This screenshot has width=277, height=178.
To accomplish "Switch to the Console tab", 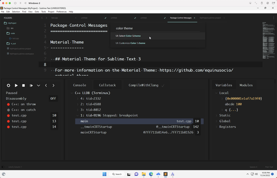I will coord(79,85).
